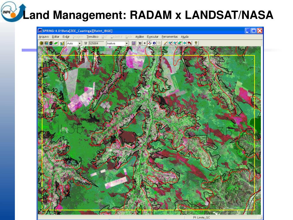Image resolution: width=293 pixels, height=220 pixels.
Task: Open the Análise menu
Action: click(x=140, y=37)
